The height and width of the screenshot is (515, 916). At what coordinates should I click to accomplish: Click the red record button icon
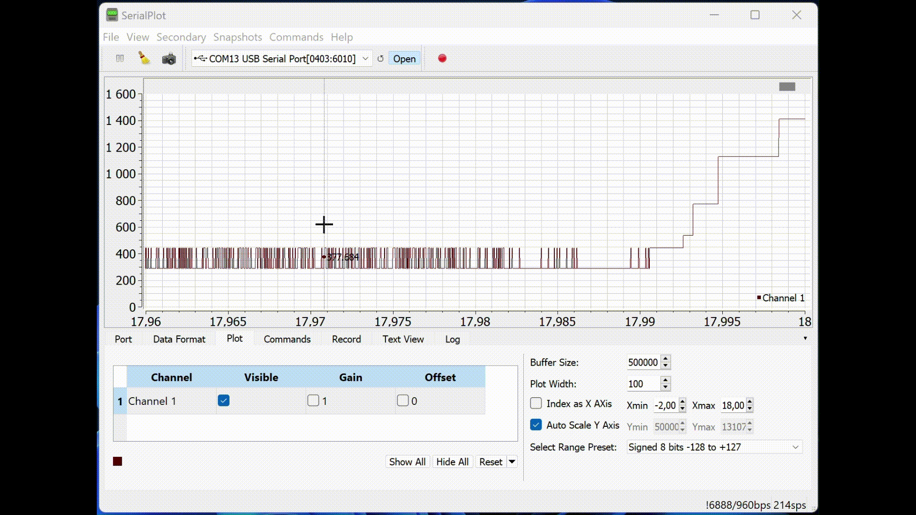[442, 58]
